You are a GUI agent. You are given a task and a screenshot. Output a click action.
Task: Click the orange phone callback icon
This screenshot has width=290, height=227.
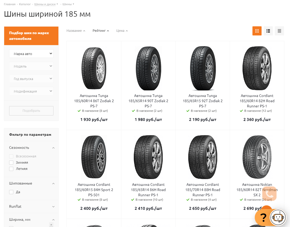[x=269, y=194]
